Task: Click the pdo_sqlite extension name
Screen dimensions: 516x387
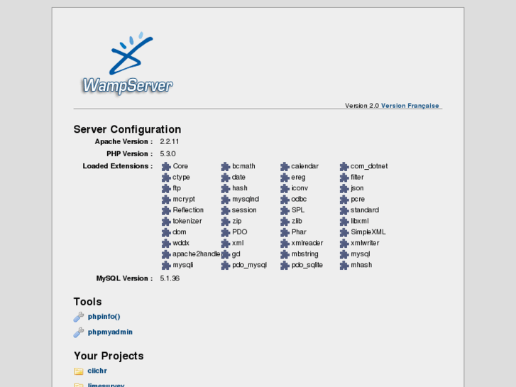Action: (x=307, y=265)
